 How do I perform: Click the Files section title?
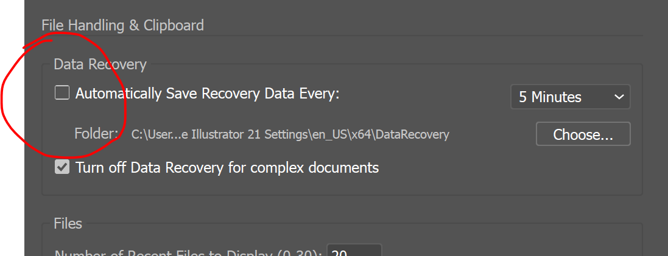[68, 223]
